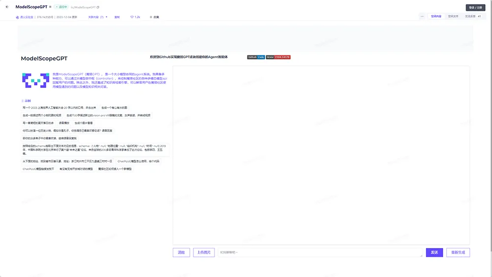Select the schema extraction example

pyautogui.click(x=95, y=150)
